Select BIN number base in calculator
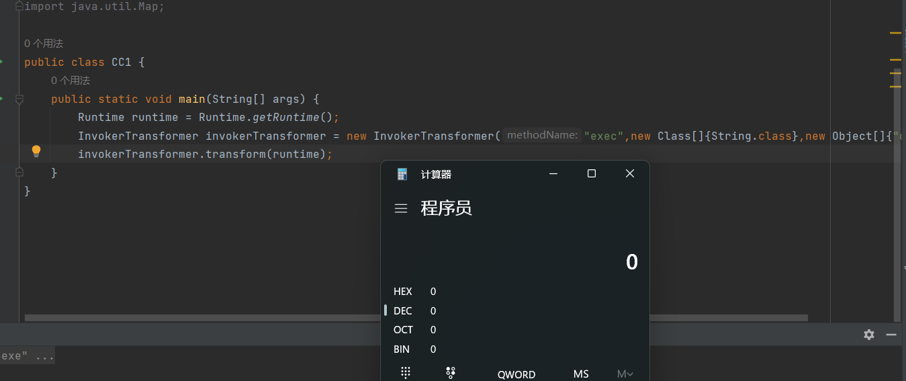The height and width of the screenshot is (381, 906). tap(402, 349)
